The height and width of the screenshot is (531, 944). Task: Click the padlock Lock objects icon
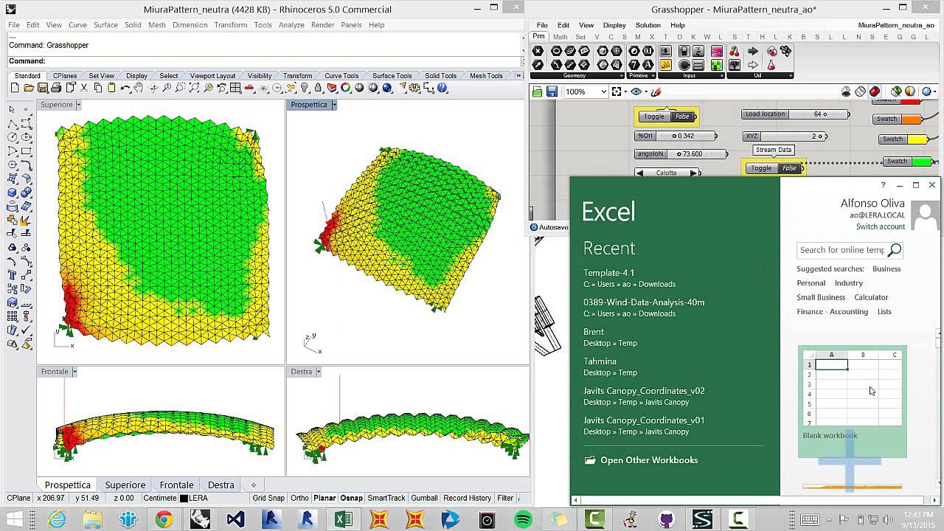pyautogui.click(x=318, y=88)
